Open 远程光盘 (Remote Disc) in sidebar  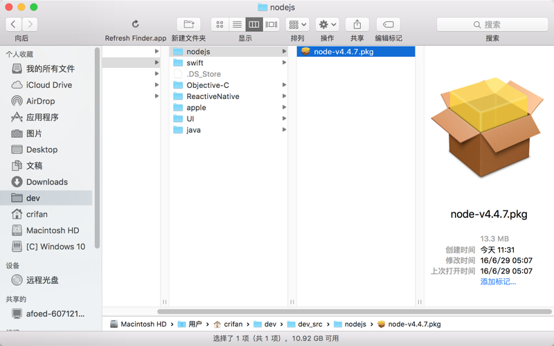[46, 280]
